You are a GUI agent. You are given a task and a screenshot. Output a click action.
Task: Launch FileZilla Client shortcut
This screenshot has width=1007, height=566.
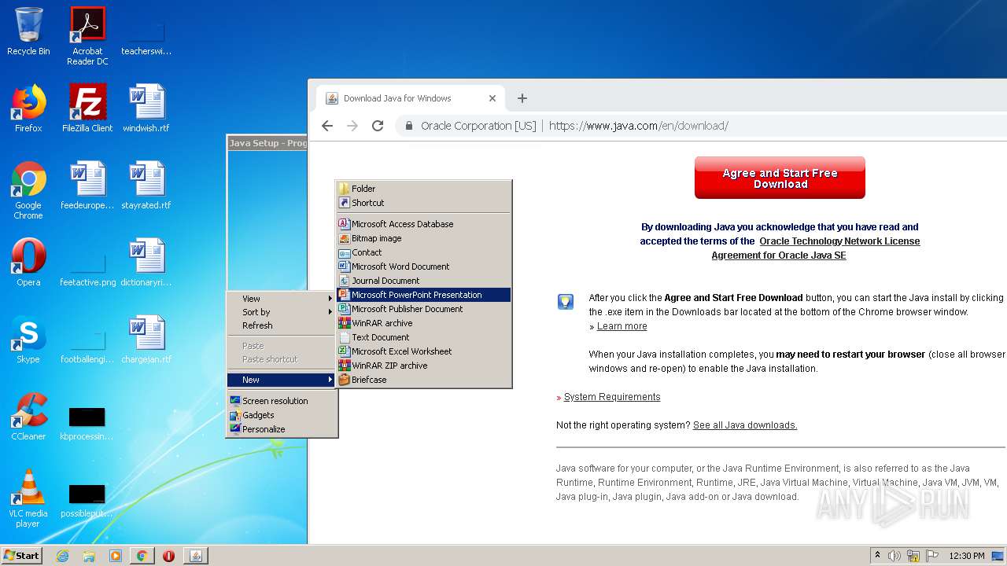pos(87,108)
